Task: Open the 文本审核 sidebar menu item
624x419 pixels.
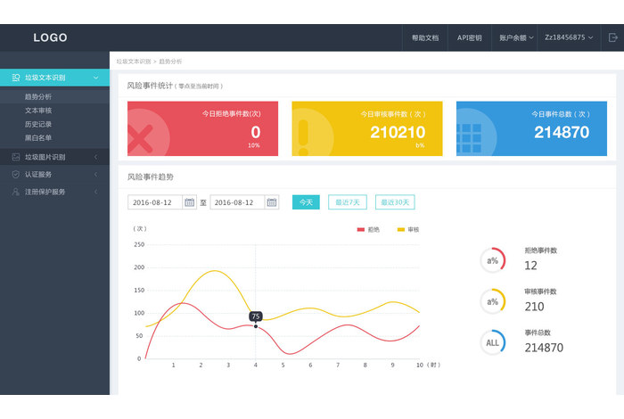Action: [x=38, y=110]
